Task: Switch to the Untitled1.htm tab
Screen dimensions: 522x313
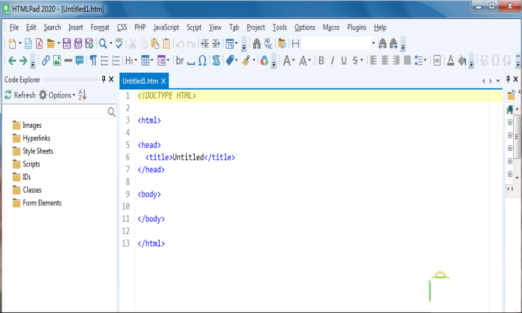Action: coord(140,81)
